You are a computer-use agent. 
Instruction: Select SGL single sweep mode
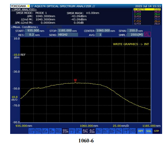(149, 131)
